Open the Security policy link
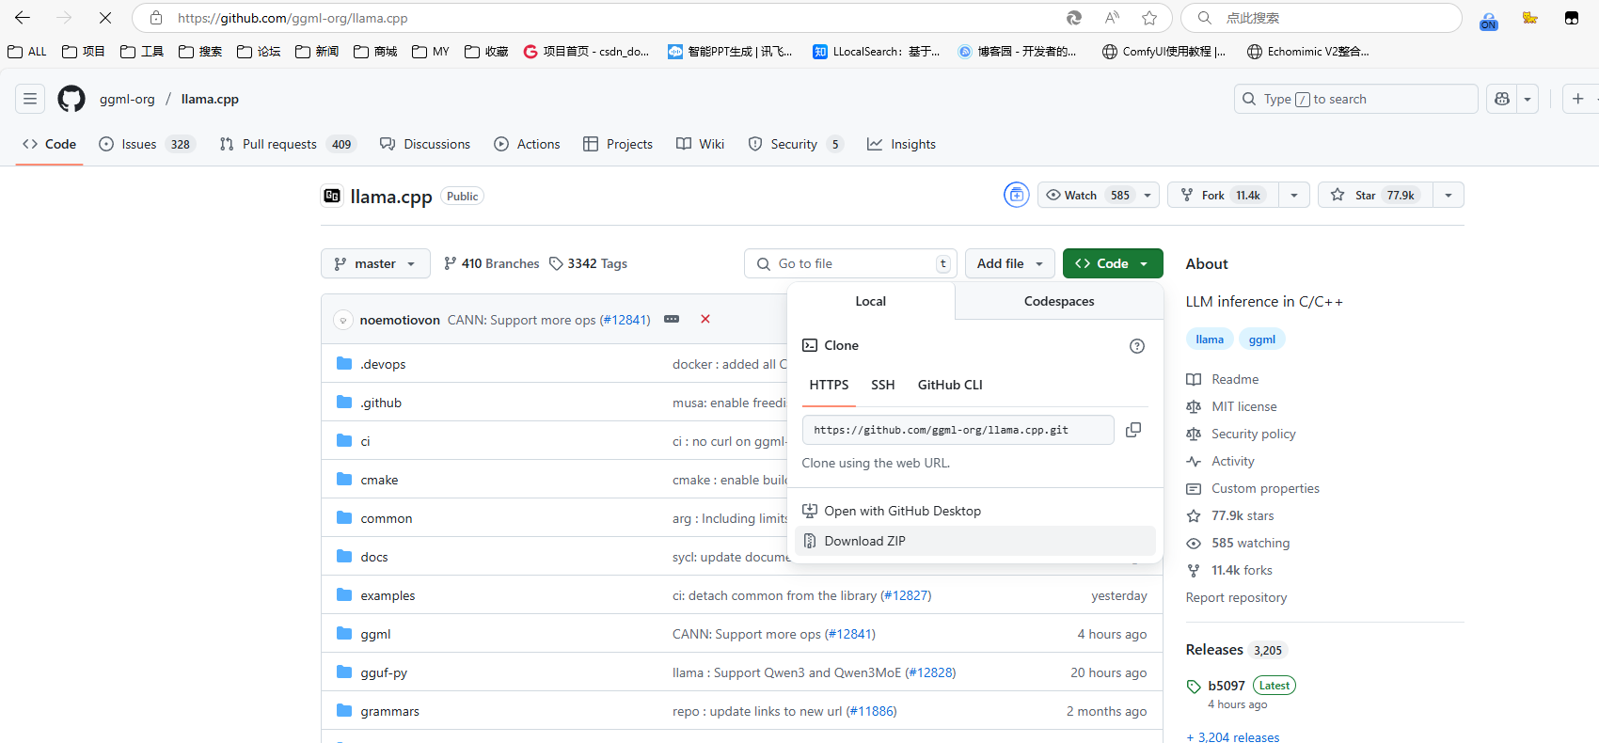This screenshot has width=1599, height=743. [x=1253, y=434]
